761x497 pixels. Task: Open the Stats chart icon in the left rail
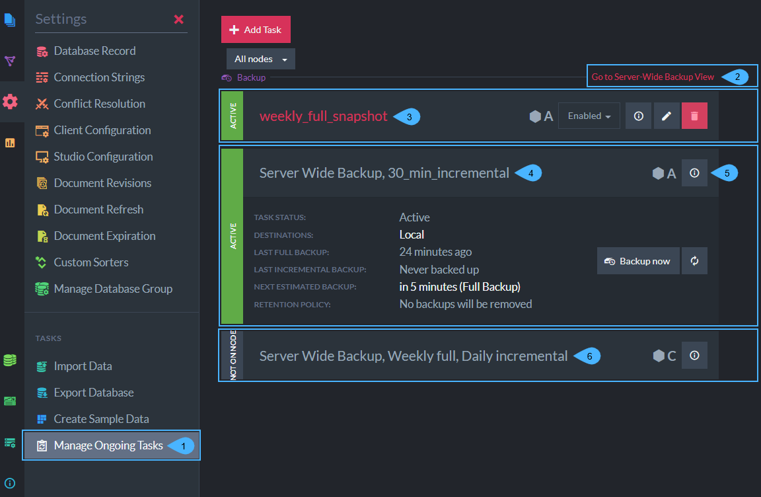(10, 143)
